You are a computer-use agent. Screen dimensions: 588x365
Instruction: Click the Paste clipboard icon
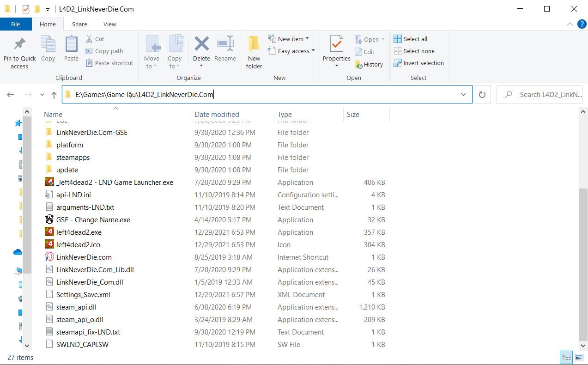tap(71, 45)
